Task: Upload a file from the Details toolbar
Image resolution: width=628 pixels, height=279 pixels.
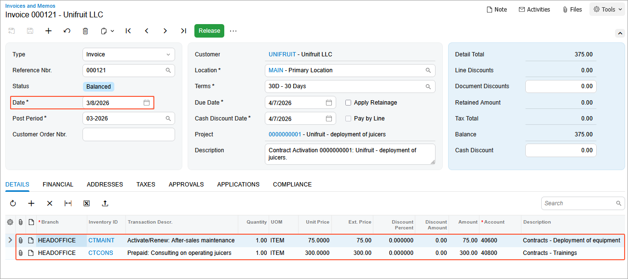Action: [x=105, y=203]
